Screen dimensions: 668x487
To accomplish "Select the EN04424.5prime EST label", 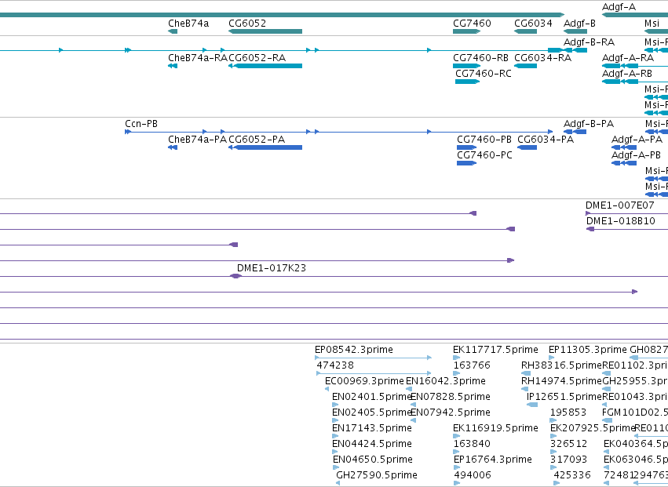I will click(372, 444).
